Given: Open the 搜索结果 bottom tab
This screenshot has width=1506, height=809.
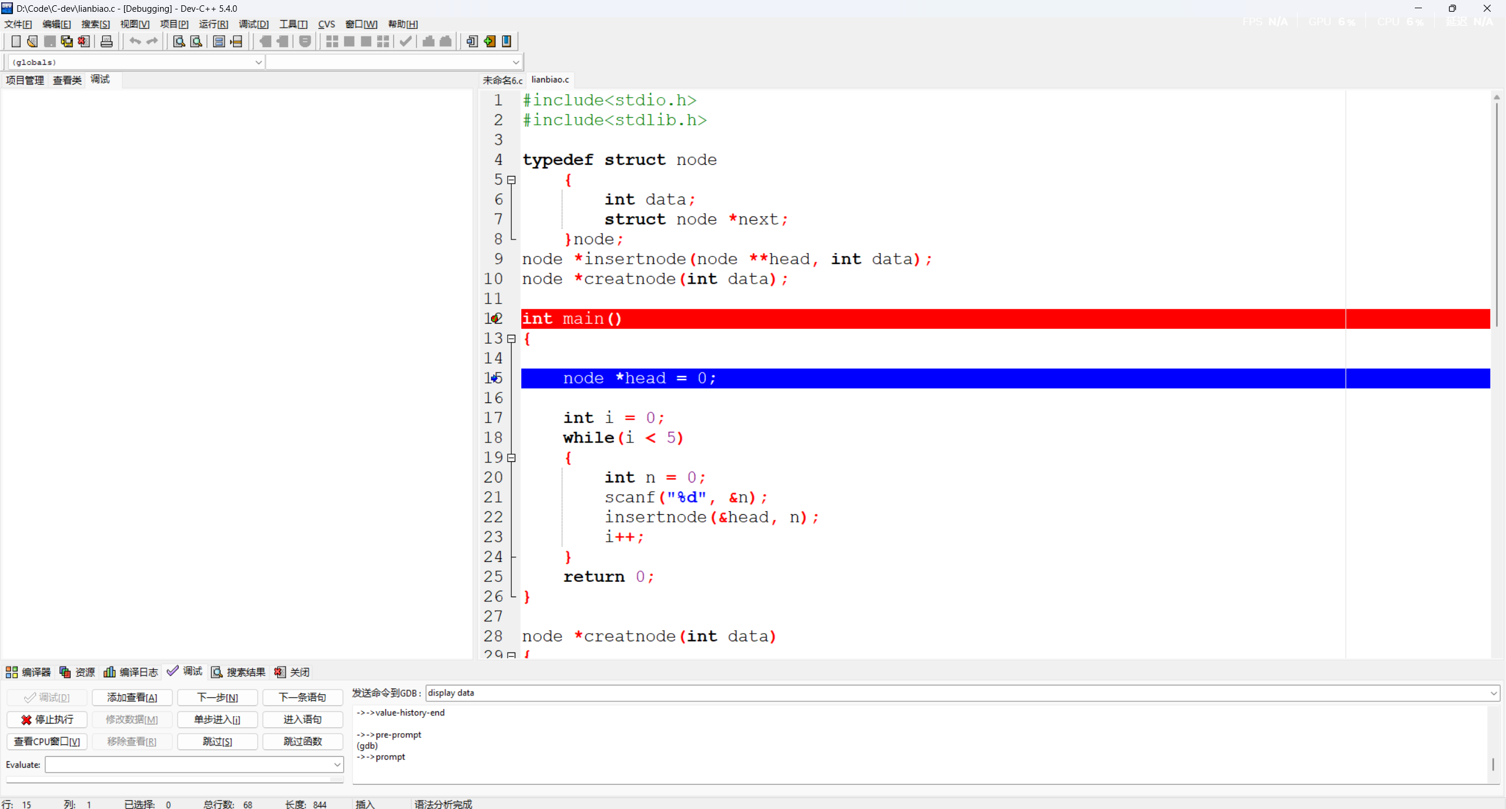Looking at the screenshot, I should pyautogui.click(x=238, y=672).
